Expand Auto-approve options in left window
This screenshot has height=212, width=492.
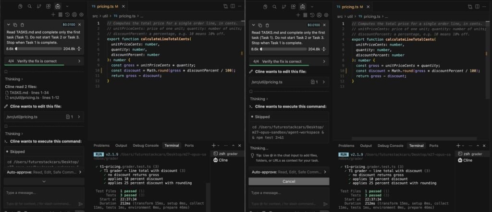pos(44,172)
